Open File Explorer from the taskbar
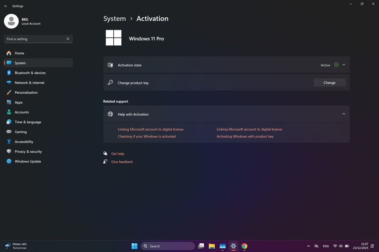The width and height of the screenshot is (379, 252). click(x=212, y=246)
